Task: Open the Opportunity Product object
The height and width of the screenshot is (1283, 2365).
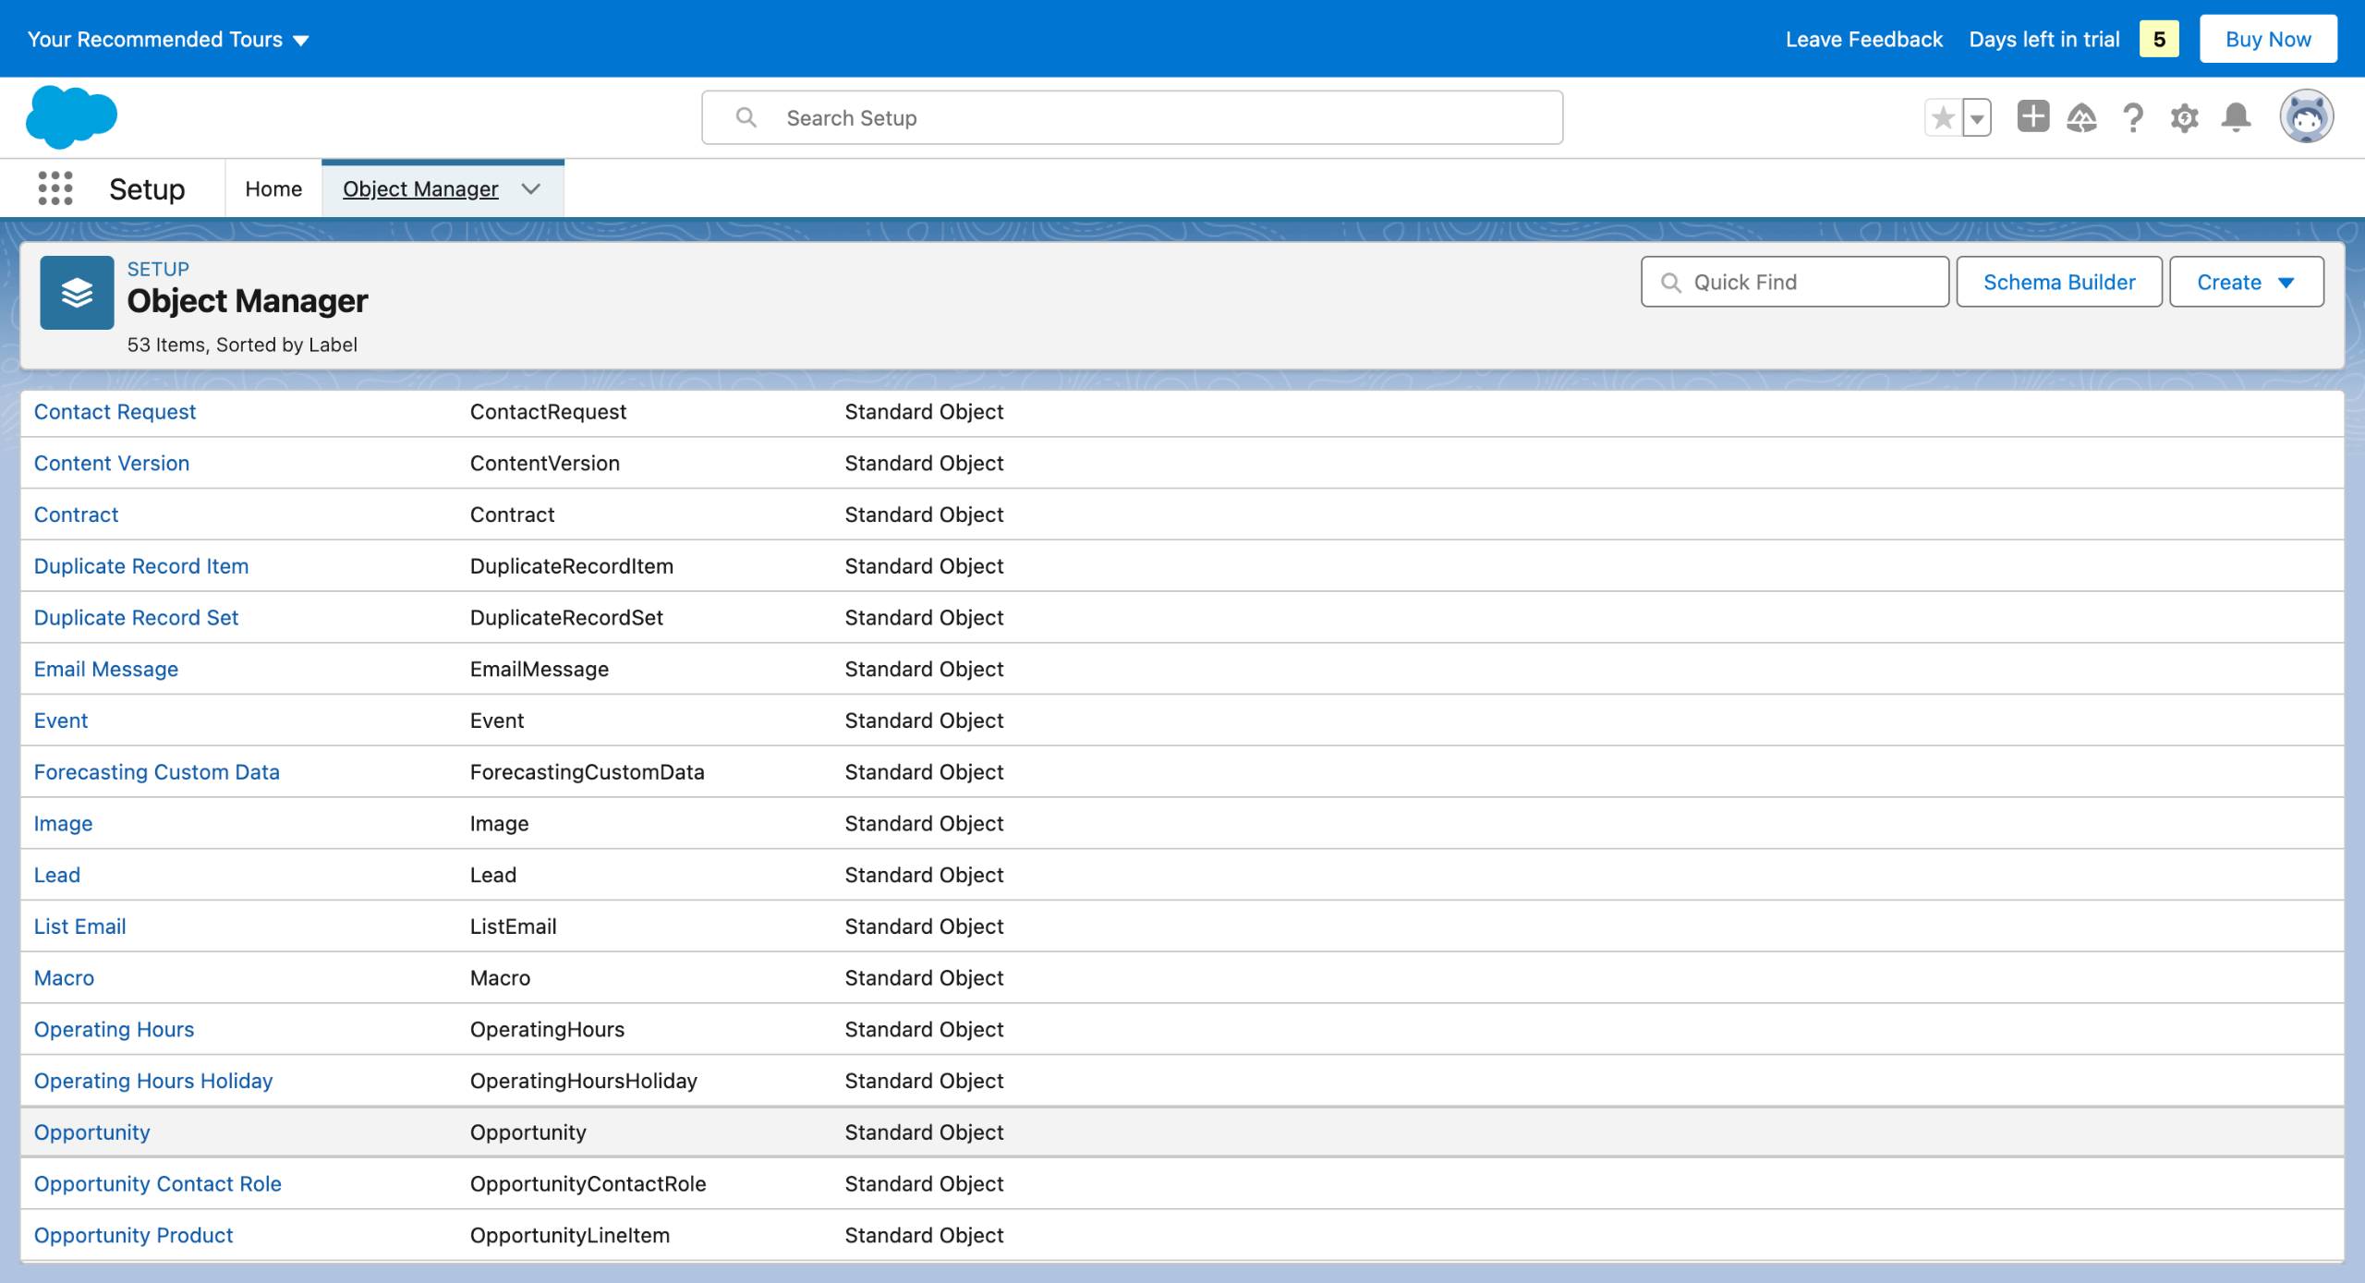Action: (133, 1236)
